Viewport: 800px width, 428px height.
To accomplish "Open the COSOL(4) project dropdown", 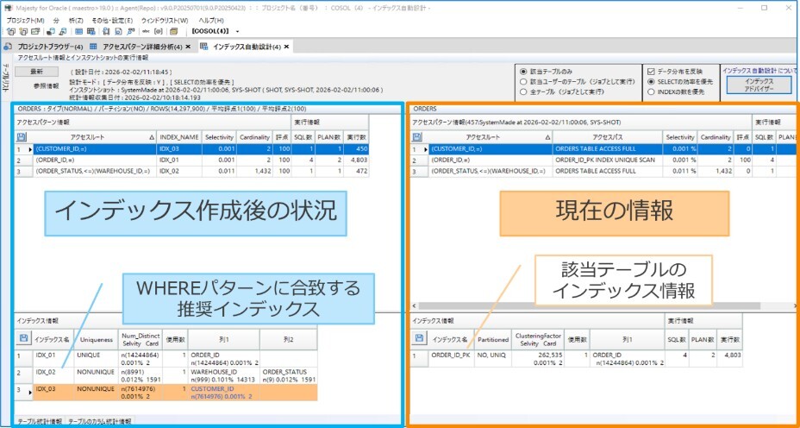I will 237,31.
